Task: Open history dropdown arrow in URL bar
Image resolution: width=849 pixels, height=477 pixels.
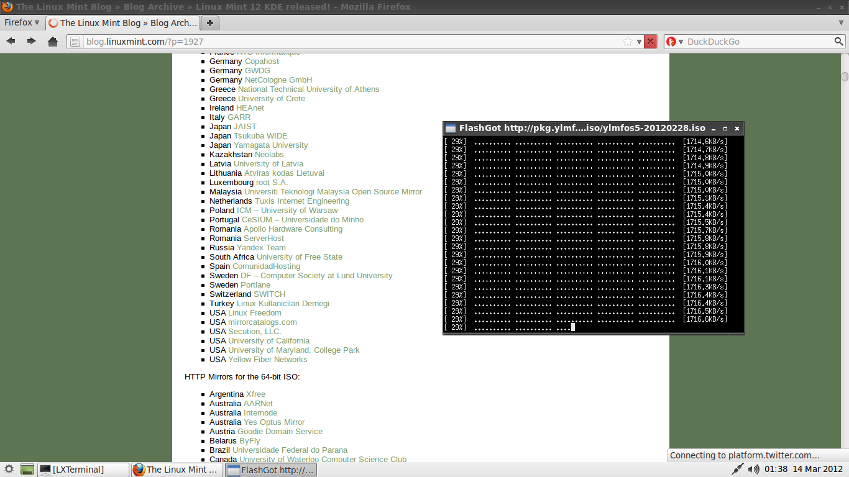Action: (639, 42)
